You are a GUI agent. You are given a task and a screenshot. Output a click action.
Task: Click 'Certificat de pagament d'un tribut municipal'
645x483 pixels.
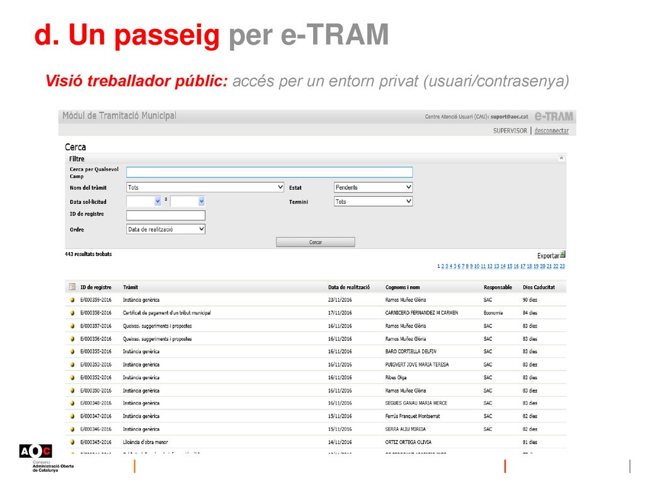[x=166, y=313]
